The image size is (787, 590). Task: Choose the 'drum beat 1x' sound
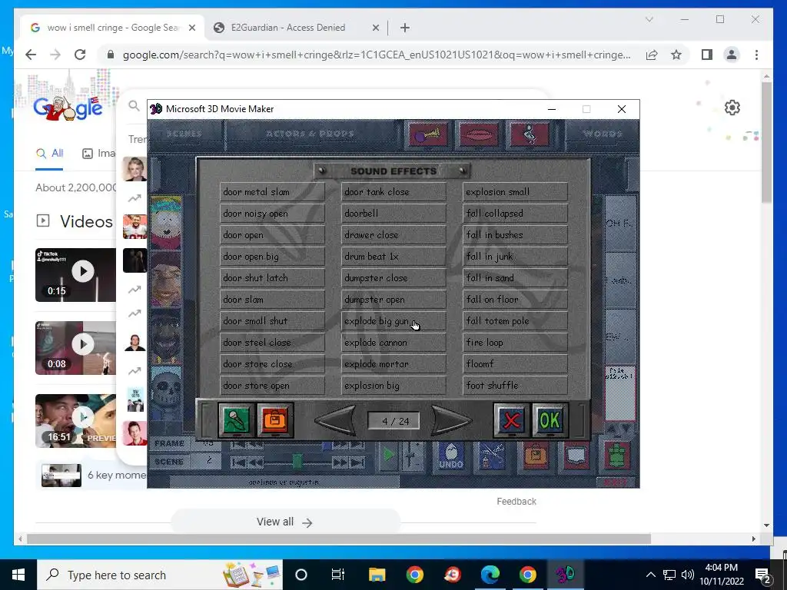(x=394, y=257)
